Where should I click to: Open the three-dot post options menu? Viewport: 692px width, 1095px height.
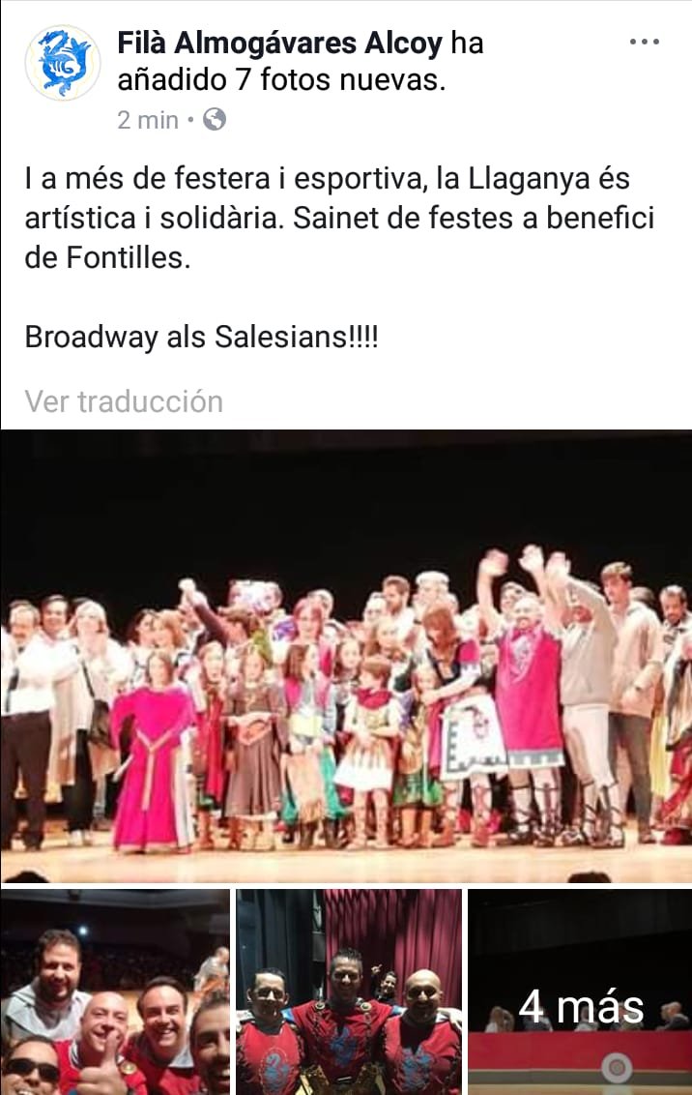[x=644, y=42]
